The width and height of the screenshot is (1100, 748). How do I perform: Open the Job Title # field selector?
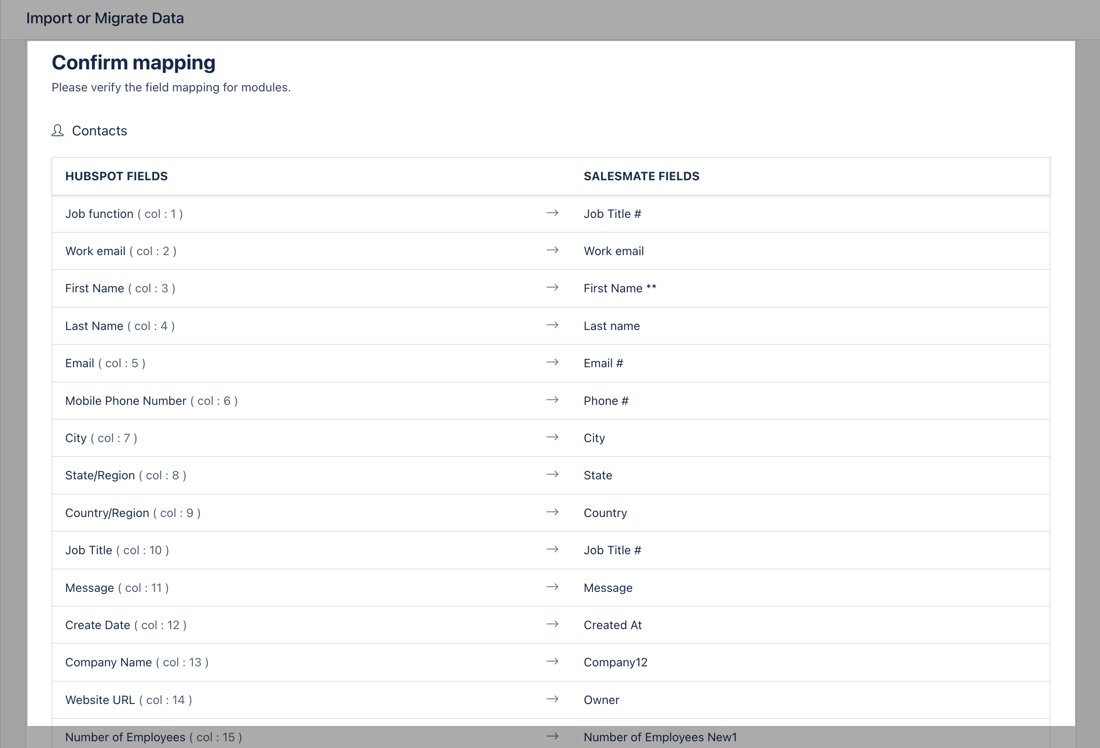tap(613, 213)
